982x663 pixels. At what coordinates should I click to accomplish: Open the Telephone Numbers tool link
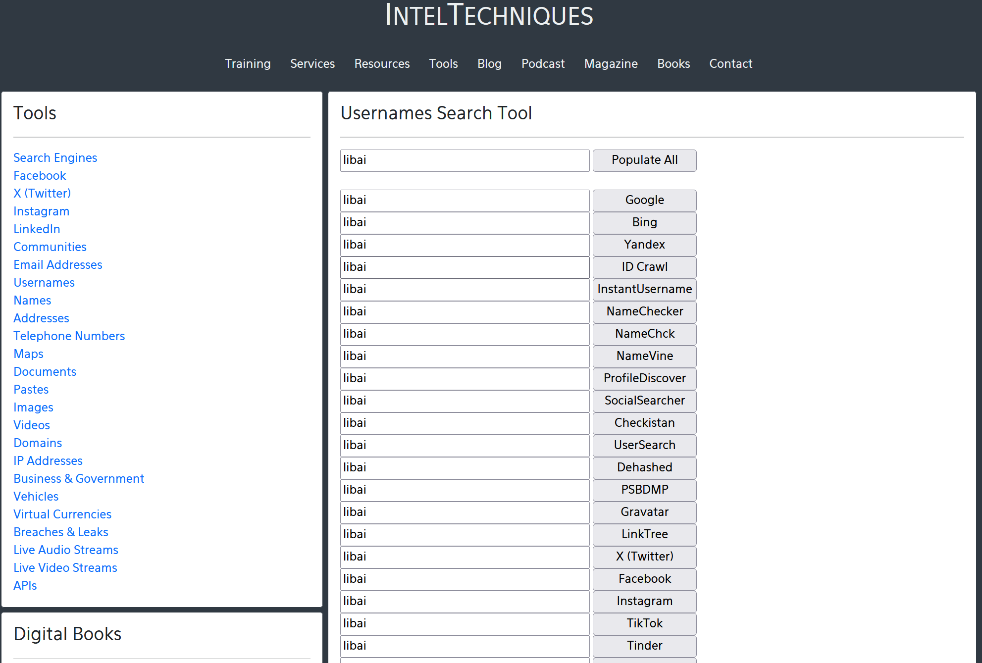pyautogui.click(x=69, y=336)
